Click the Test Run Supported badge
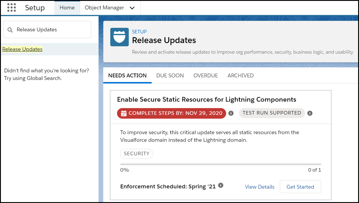 coord(272,113)
